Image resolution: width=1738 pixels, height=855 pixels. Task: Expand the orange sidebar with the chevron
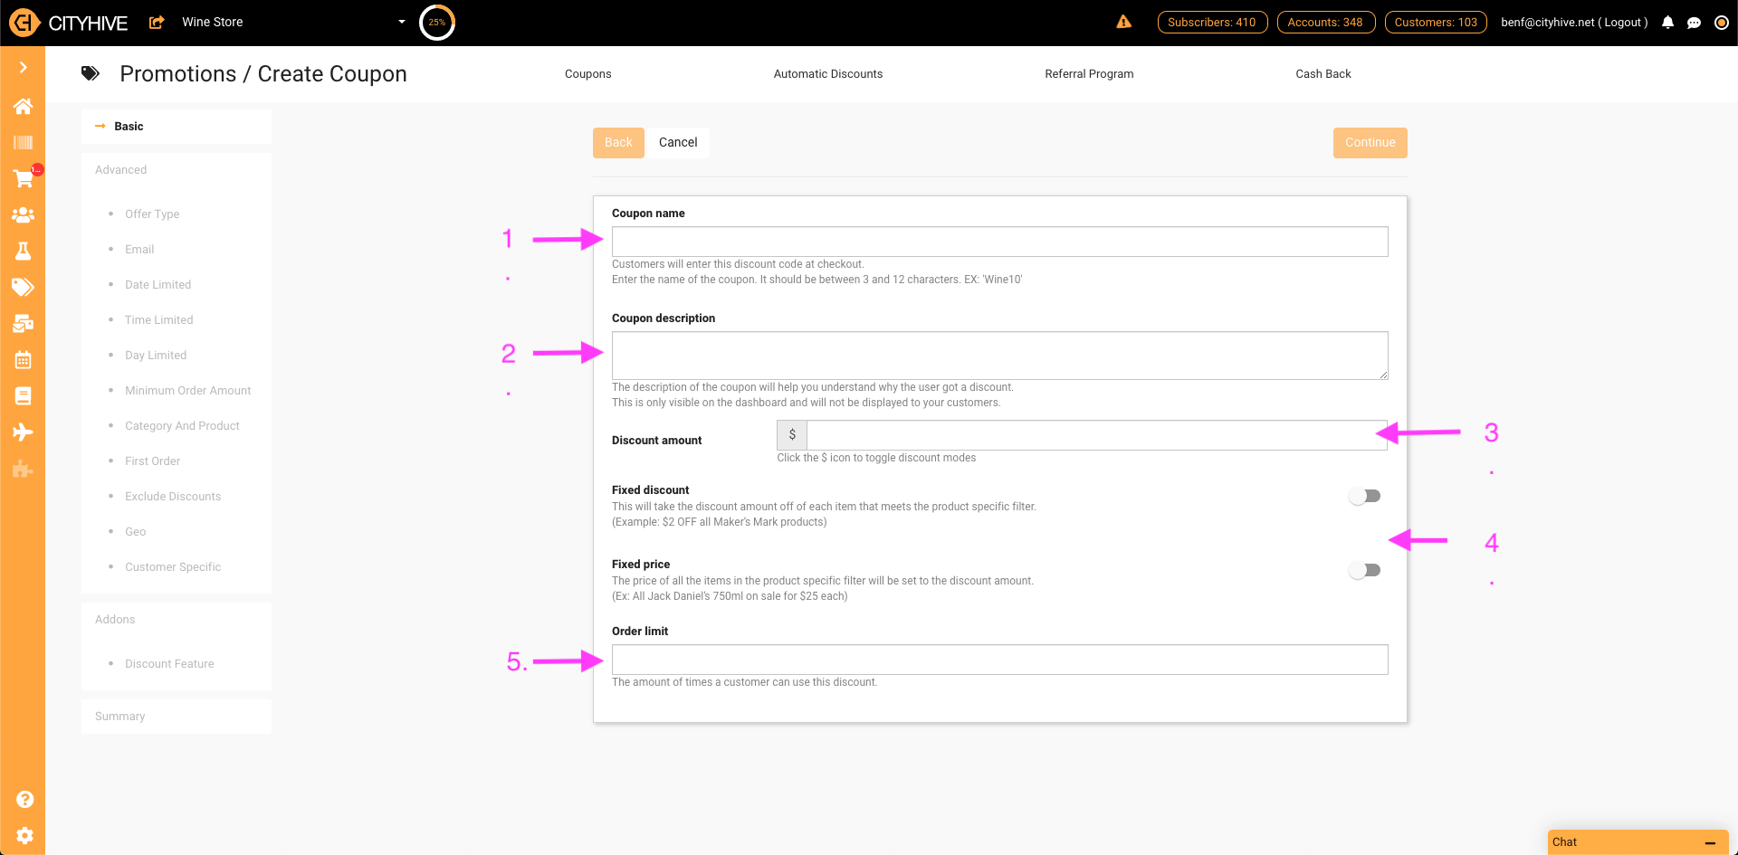[x=24, y=67]
